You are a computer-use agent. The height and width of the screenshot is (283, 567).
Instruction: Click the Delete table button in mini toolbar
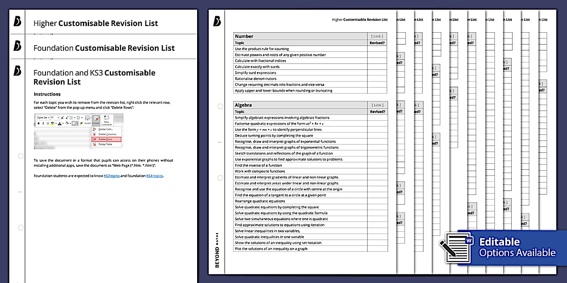click(96, 119)
